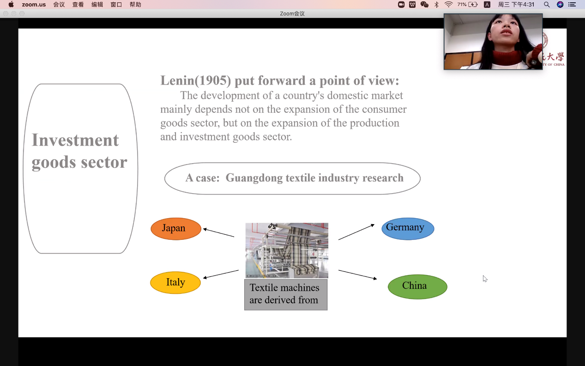
Task: Click the Zoom camera menu bar icon
Action: click(x=401, y=5)
